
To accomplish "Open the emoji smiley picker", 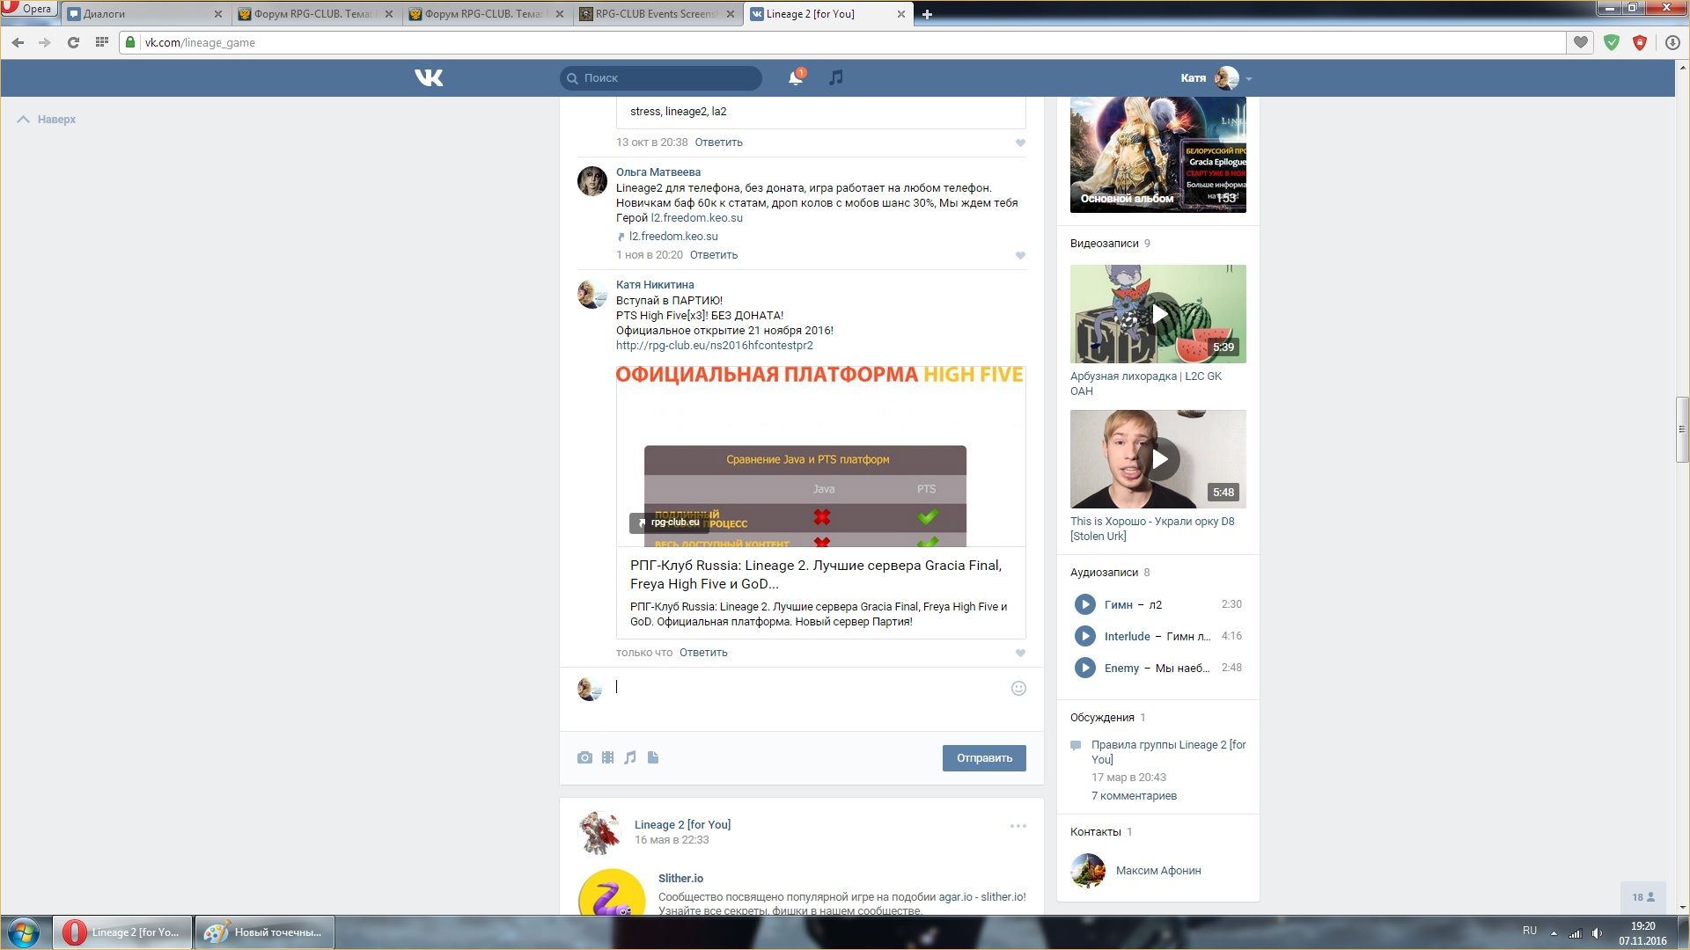I will [1018, 688].
